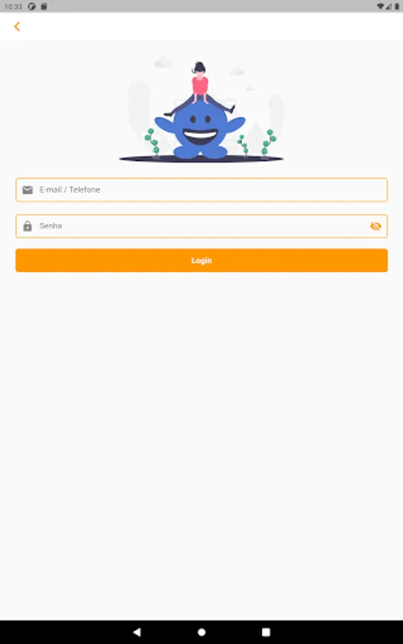Click the rightmost green plant in illustration
This screenshot has width=403, height=644.
point(268,143)
